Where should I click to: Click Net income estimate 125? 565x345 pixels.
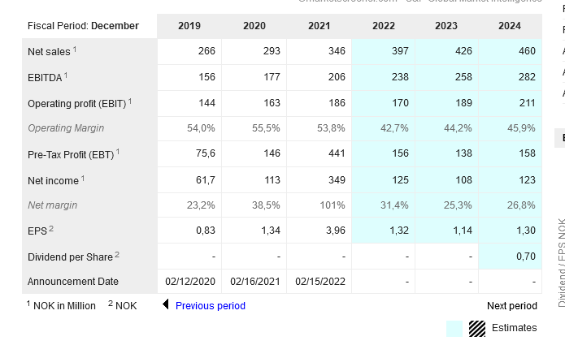click(x=400, y=180)
